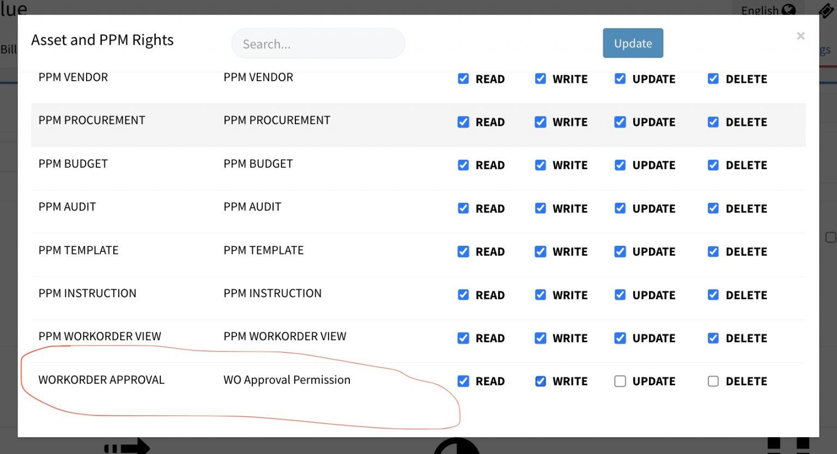Uncheck UPDATE for PPM Audit

[x=620, y=208]
